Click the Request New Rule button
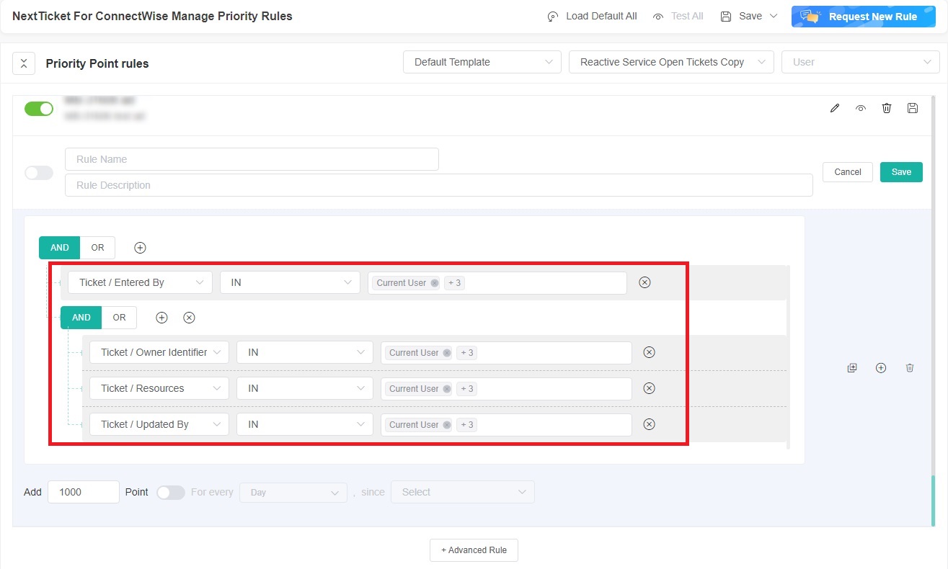The image size is (948, 569). pos(863,17)
